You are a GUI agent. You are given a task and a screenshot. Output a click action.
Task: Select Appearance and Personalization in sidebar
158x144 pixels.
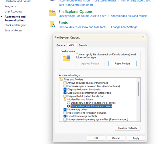(15, 18)
